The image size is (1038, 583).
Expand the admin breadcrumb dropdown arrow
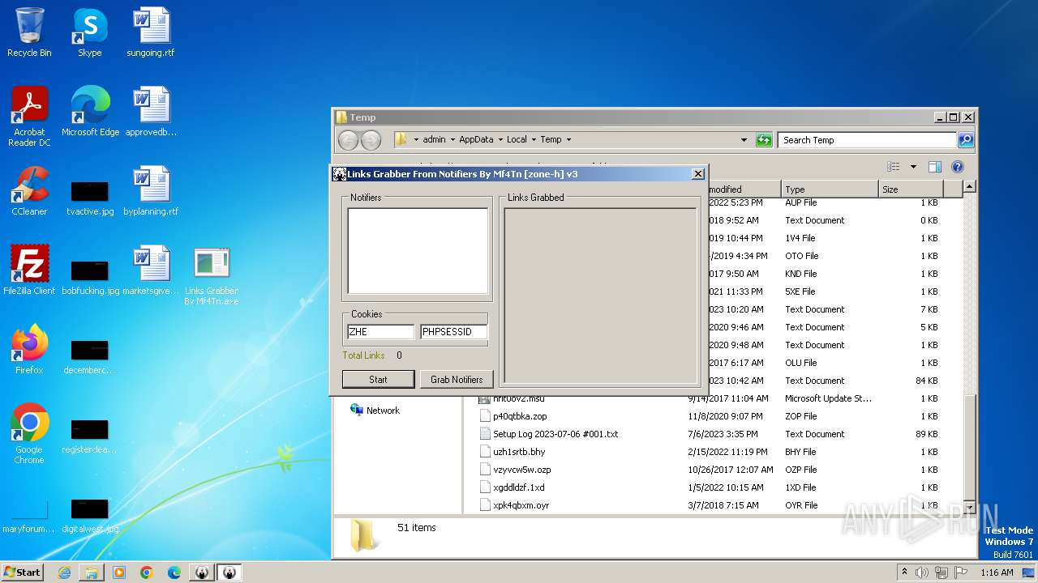[x=453, y=139]
